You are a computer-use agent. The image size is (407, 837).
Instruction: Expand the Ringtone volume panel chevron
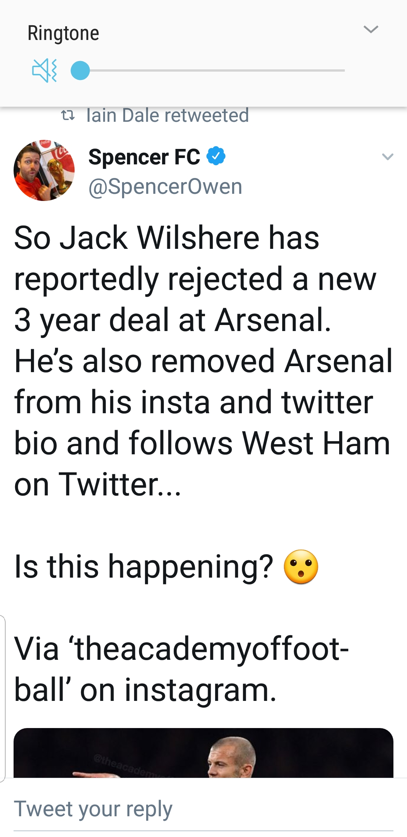(x=371, y=29)
